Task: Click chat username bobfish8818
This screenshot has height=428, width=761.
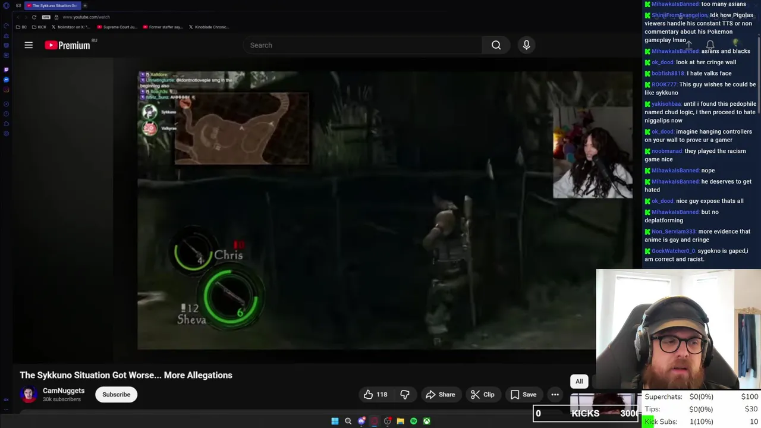Action: pyautogui.click(x=668, y=73)
